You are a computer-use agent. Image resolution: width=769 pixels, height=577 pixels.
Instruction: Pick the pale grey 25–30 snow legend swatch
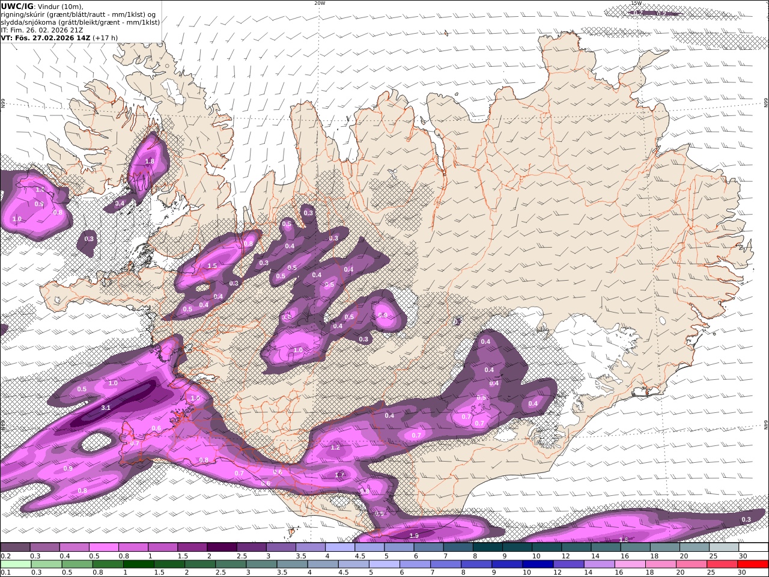coord(724,548)
